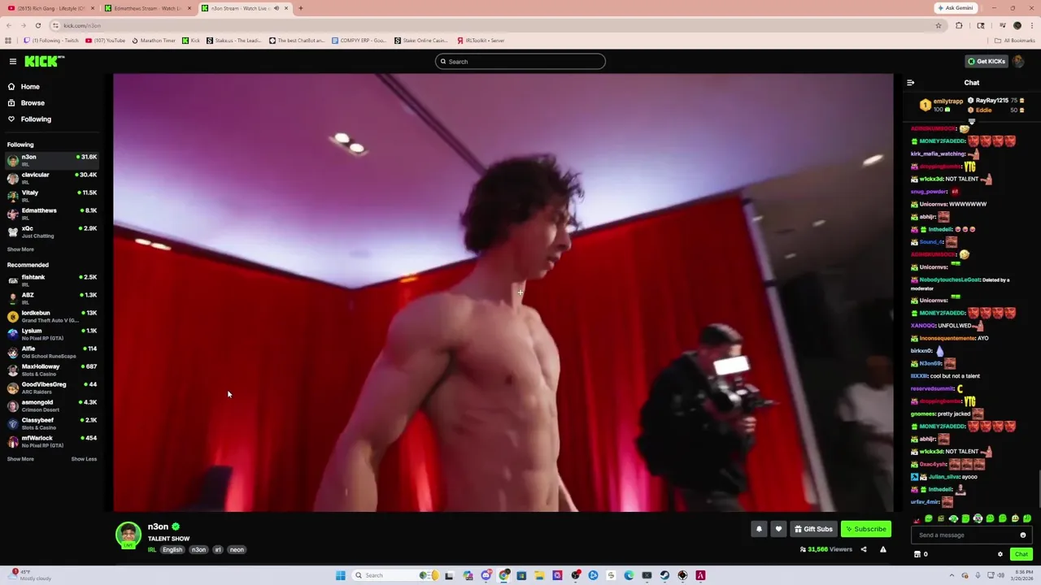Open browser address bar URL
The image size is (1041, 585).
tap(82, 25)
